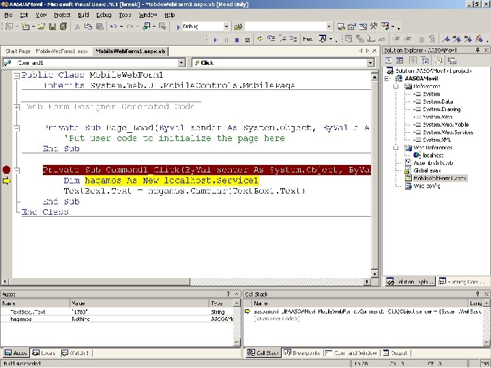Screen dimensions: 491x368
Task: Pin the Solution Explorer with the pushpin icon
Action: 477,50
